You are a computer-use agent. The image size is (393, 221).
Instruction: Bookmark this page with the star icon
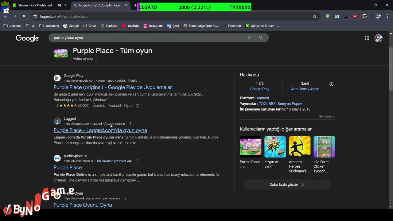(x=315, y=16)
